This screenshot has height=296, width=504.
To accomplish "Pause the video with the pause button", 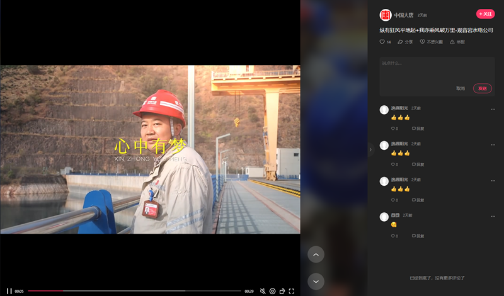I will [9, 291].
